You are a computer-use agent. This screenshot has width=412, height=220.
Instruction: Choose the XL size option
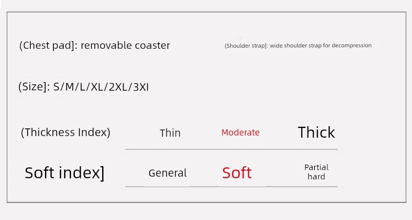(x=97, y=87)
